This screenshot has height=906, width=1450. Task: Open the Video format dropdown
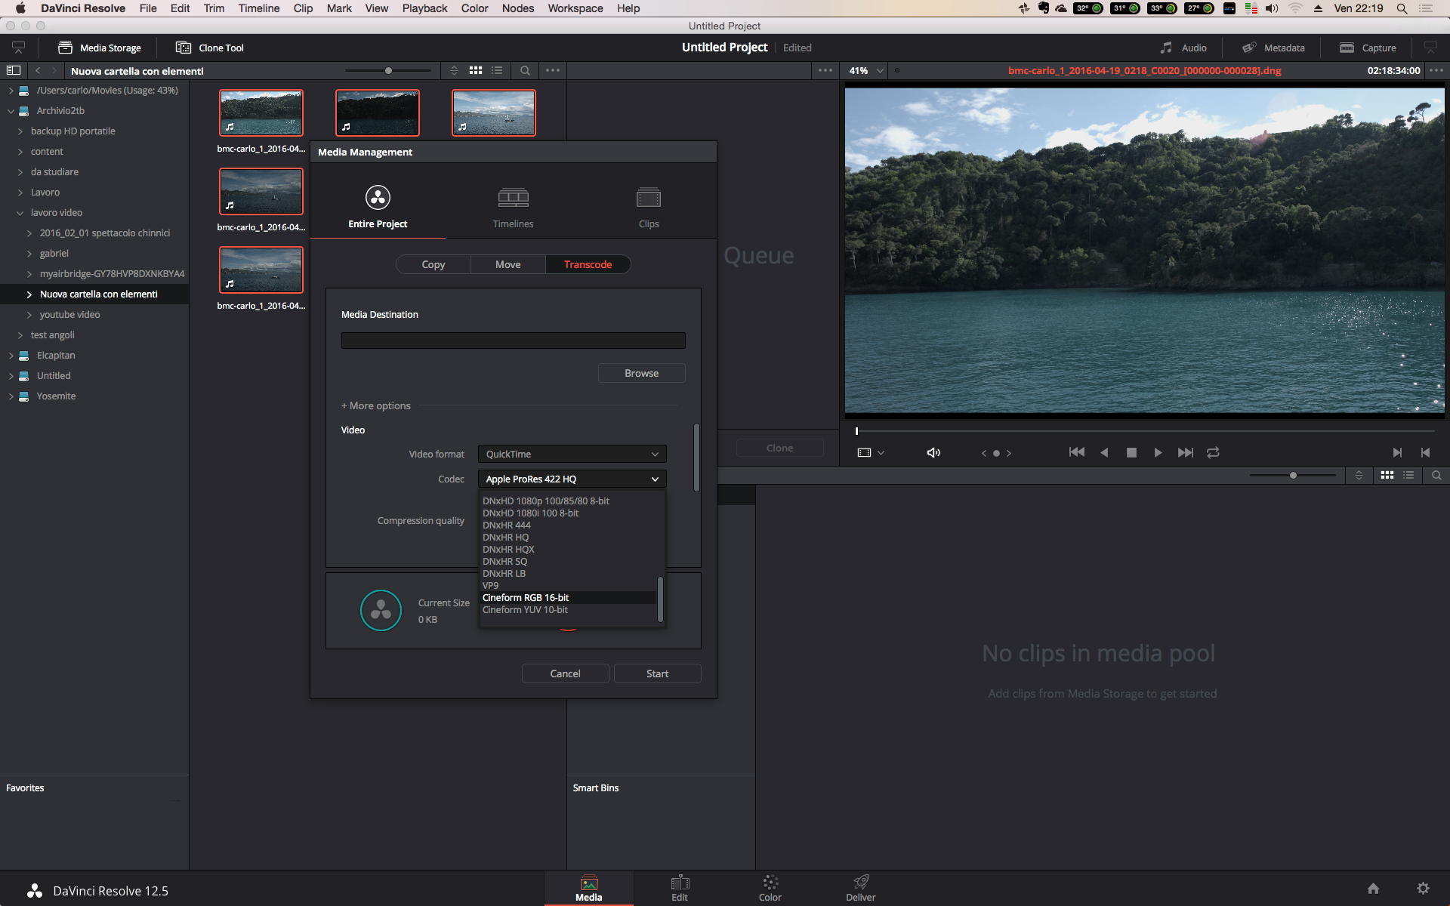click(x=572, y=454)
